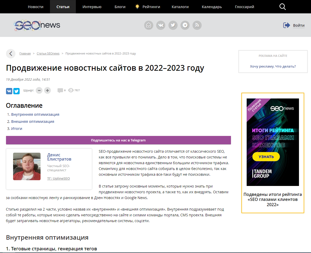
Task: Click the email subscription icon
Action: coord(149,25)
